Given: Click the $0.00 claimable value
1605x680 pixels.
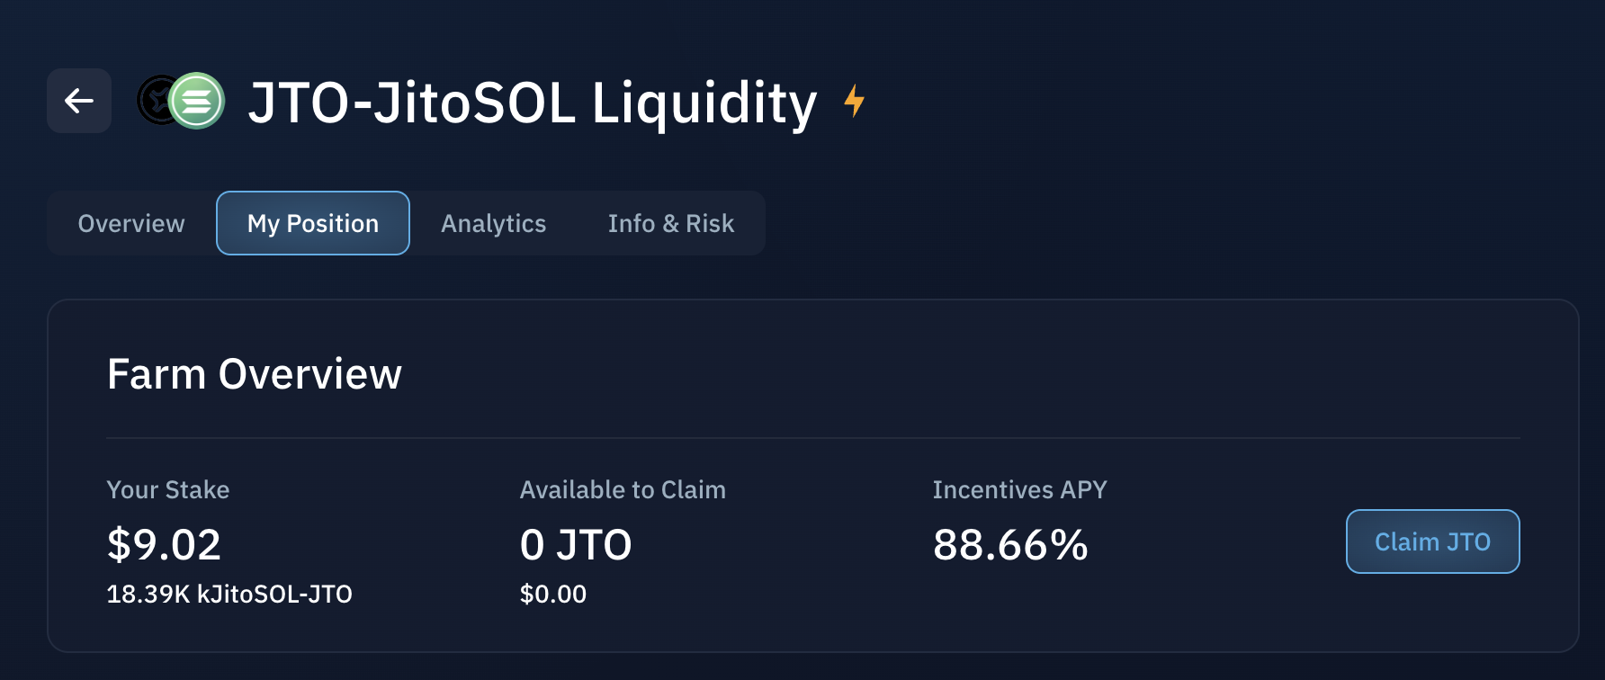Looking at the screenshot, I should click(553, 594).
